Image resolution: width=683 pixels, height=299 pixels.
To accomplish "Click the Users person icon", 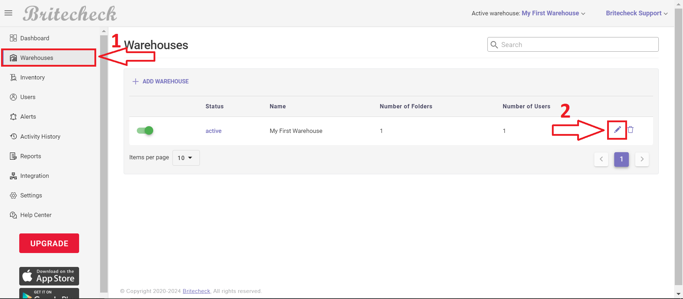I will [13, 97].
